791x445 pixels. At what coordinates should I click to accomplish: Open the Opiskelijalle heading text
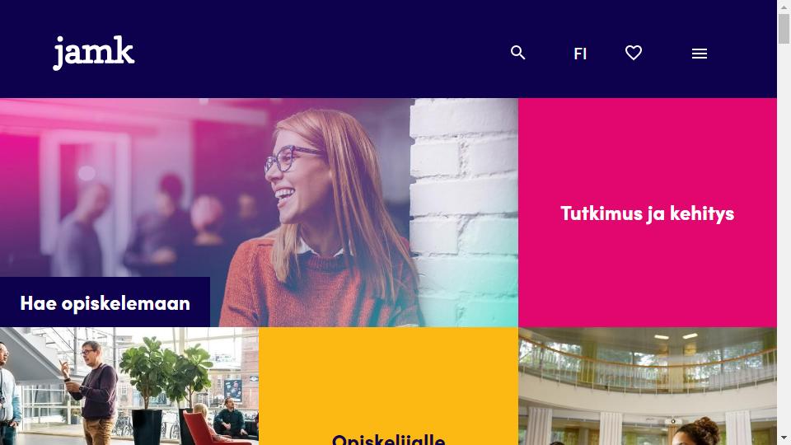coord(388,439)
